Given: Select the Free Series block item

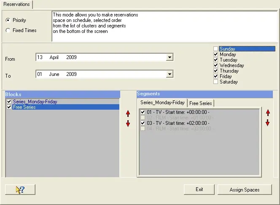Looking at the screenshot, I should (x=24, y=107).
